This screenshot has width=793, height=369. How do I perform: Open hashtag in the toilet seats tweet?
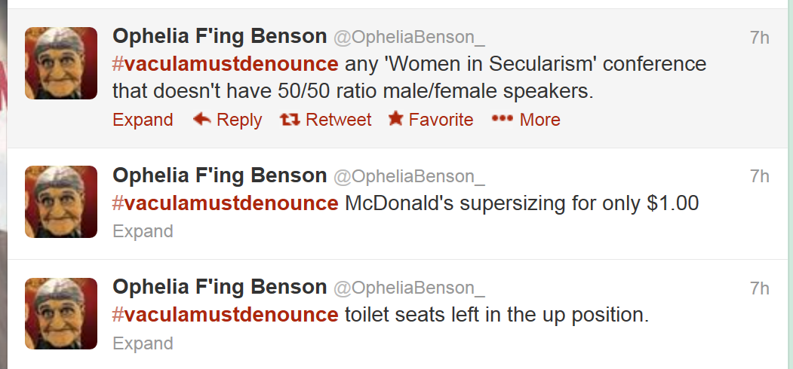point(225,315)
